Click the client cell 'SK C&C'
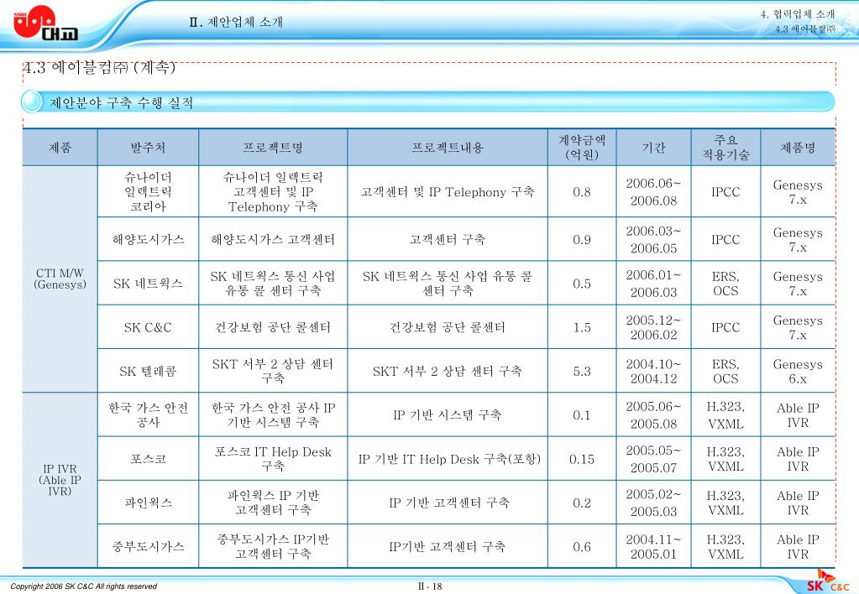The image size is (859, 594). click(148, 327)
